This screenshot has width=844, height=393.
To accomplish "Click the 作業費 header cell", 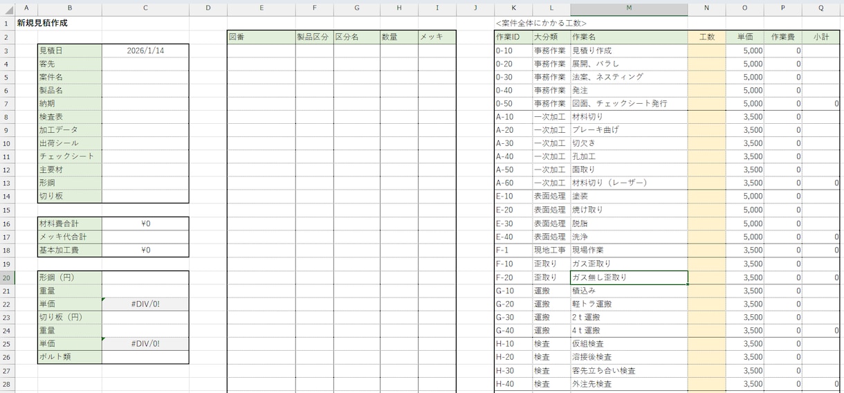I will (783, 37).
